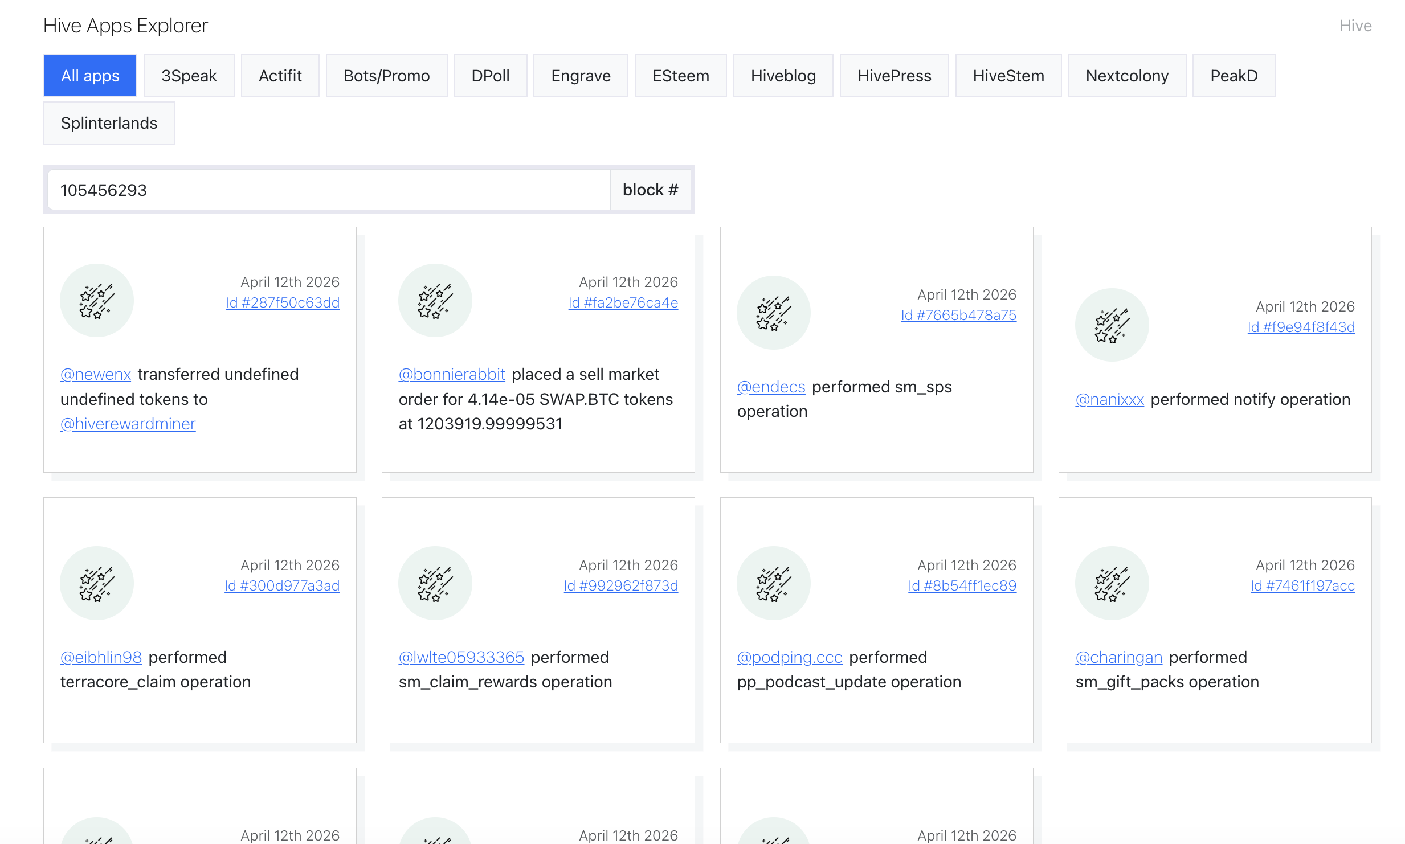The height and width of the screenshot is (844, 1405).
Task: Select the Engrave filter tab
Action: pos(581,76)
